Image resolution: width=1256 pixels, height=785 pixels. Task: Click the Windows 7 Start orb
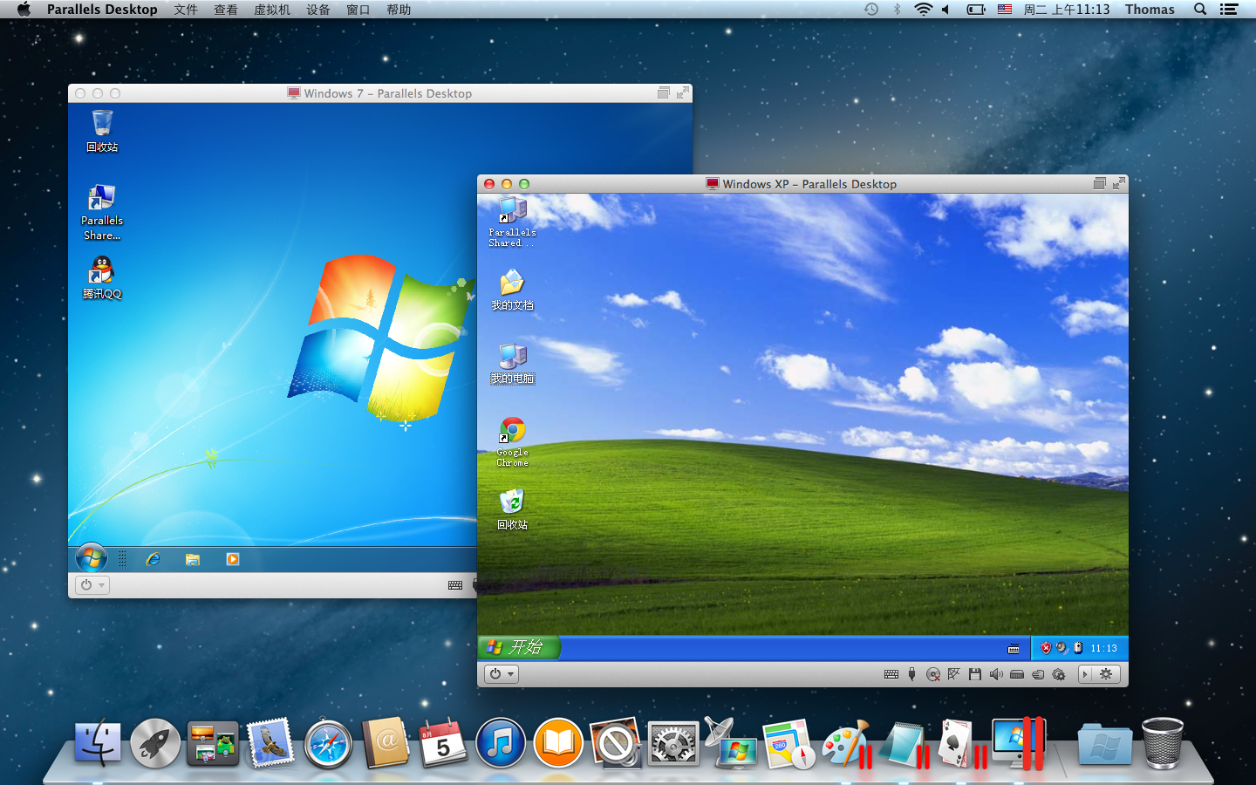[x=92, y=558]
